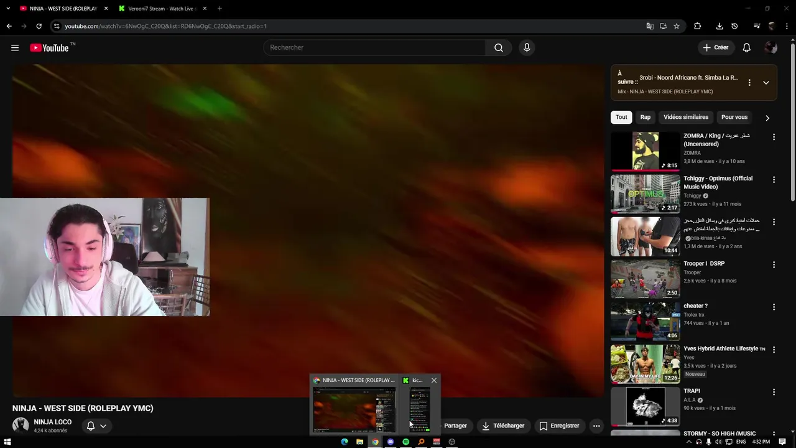Open the TRAPI video thumbnail
Image resolution: width=796 pixels, height=448 pixels.
pyautogui.click(x=645, y=406)
